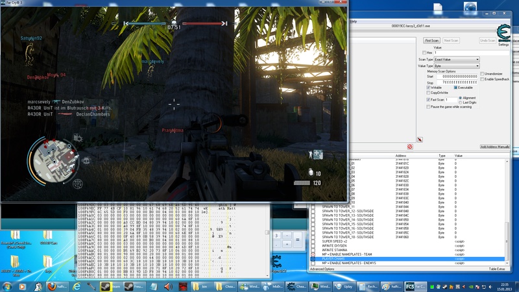Screen dimensions: 519x292
Task: Click the taskbar clock showing 22:35
Action: pyautogui.click(x=505, y=286)
